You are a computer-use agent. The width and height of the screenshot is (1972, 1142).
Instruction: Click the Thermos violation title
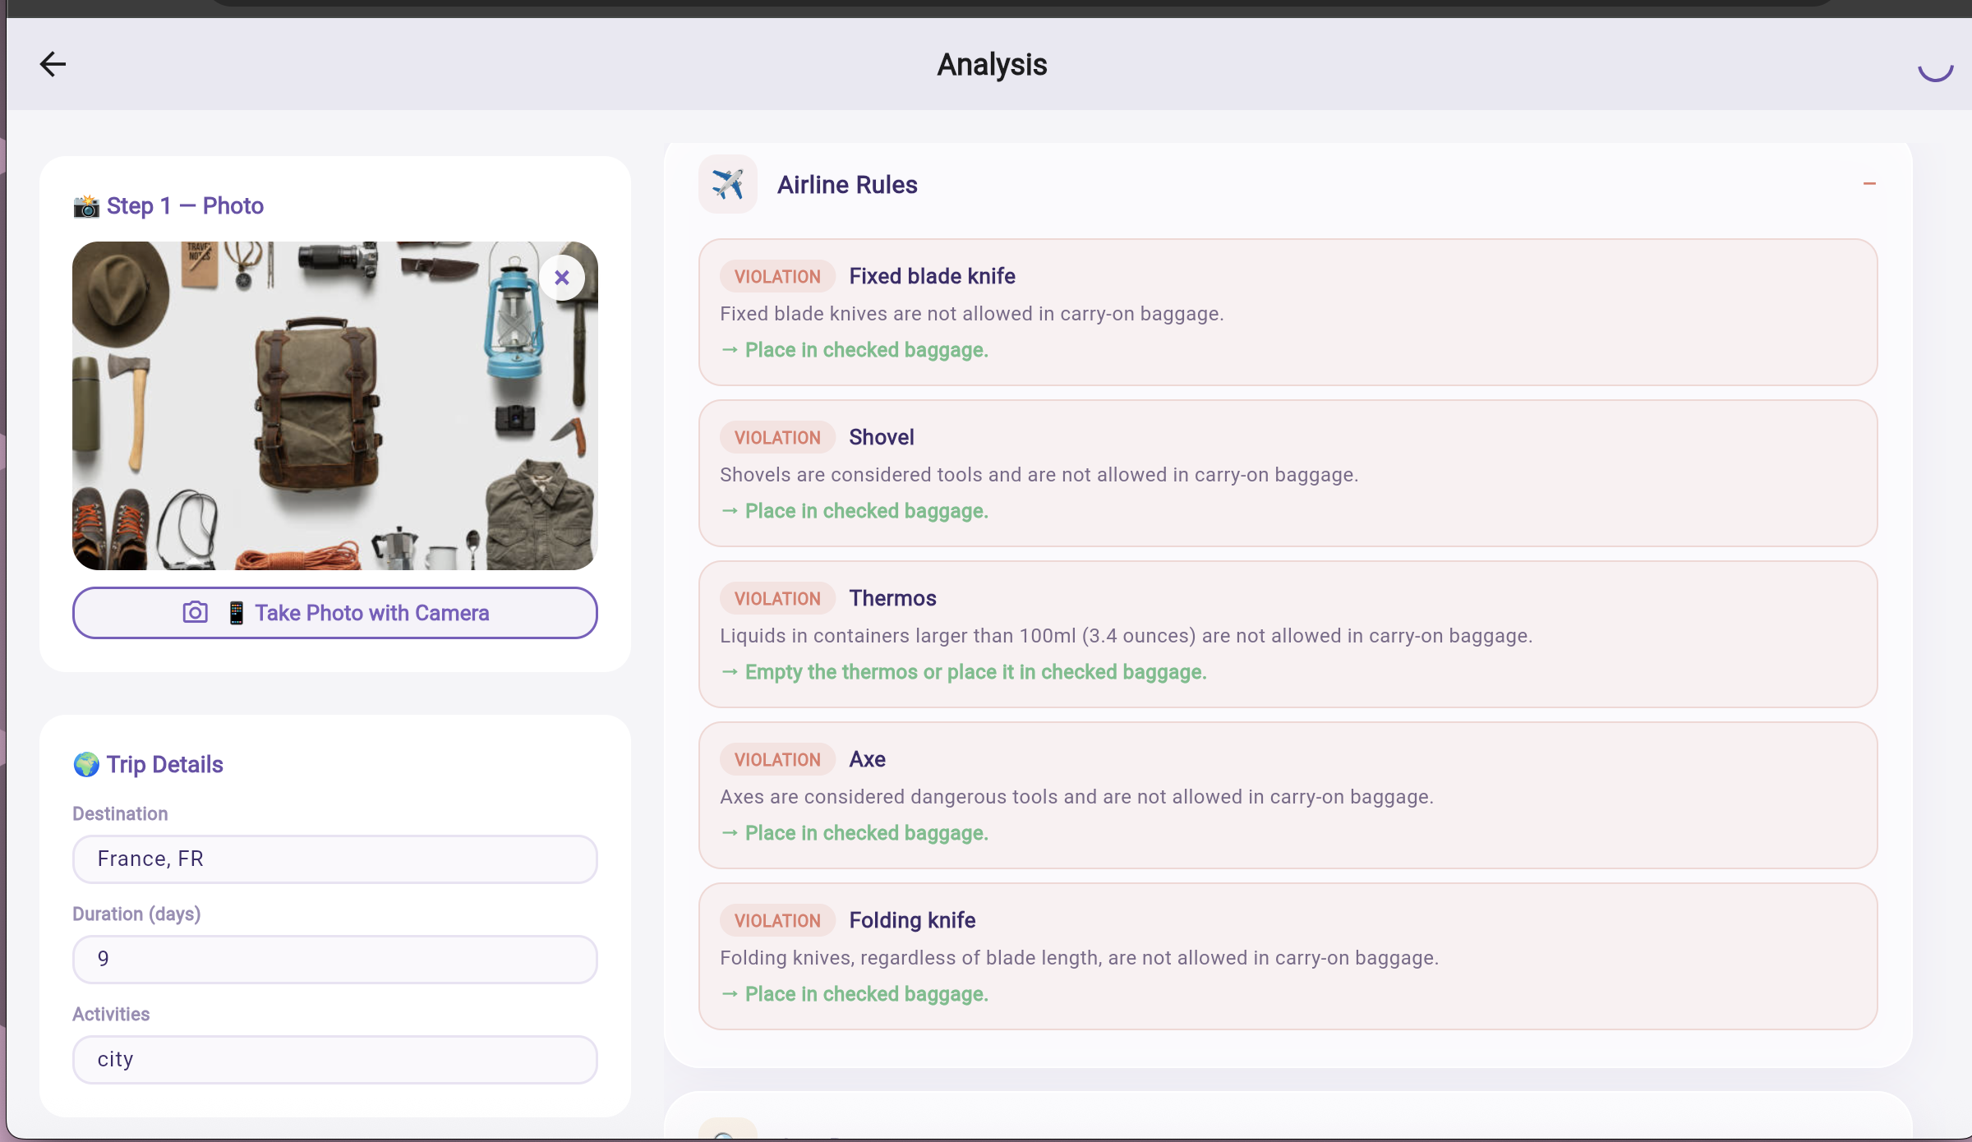click(x=892, y=598)
